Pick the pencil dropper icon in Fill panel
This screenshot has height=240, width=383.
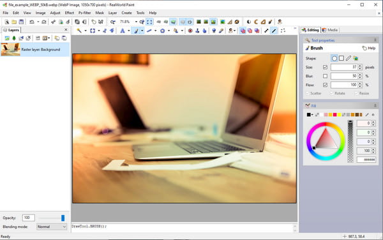tap(367, 114)
